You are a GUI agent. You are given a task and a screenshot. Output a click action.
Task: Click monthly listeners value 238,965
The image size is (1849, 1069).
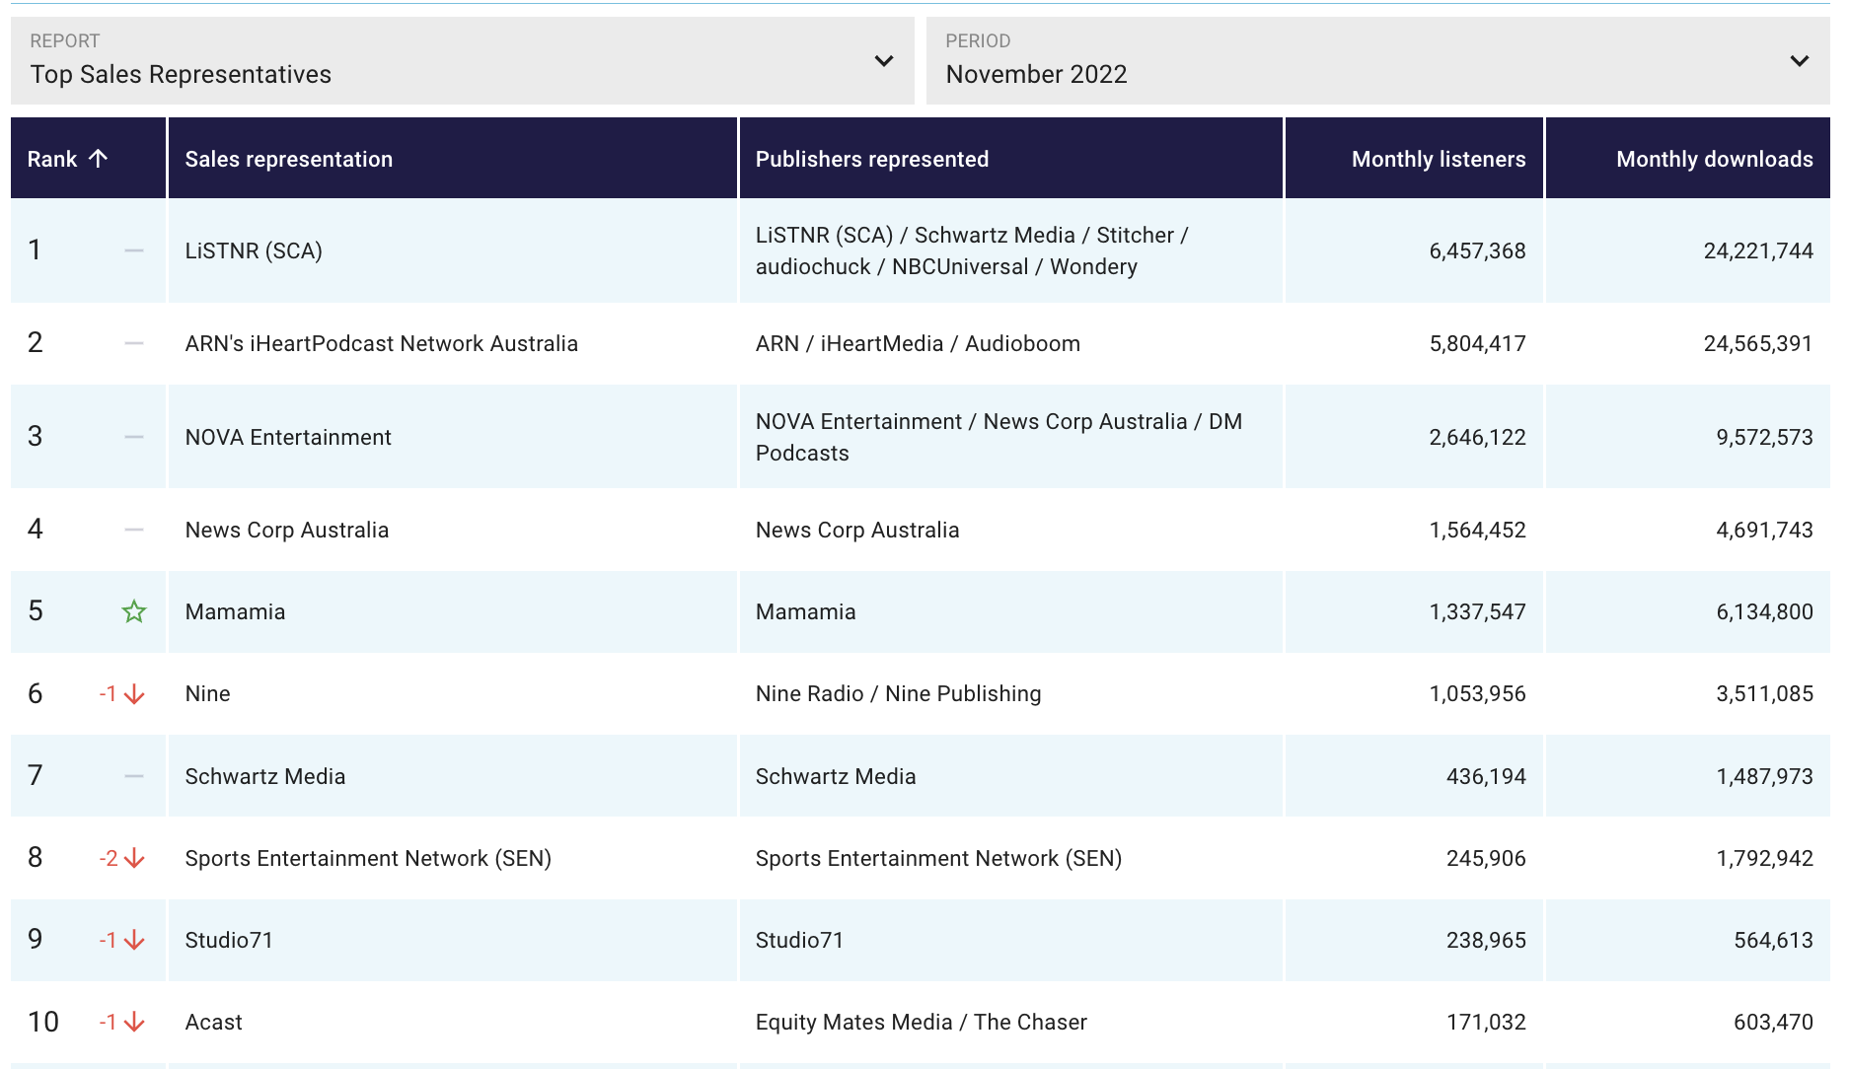(x=1486, y=940)
